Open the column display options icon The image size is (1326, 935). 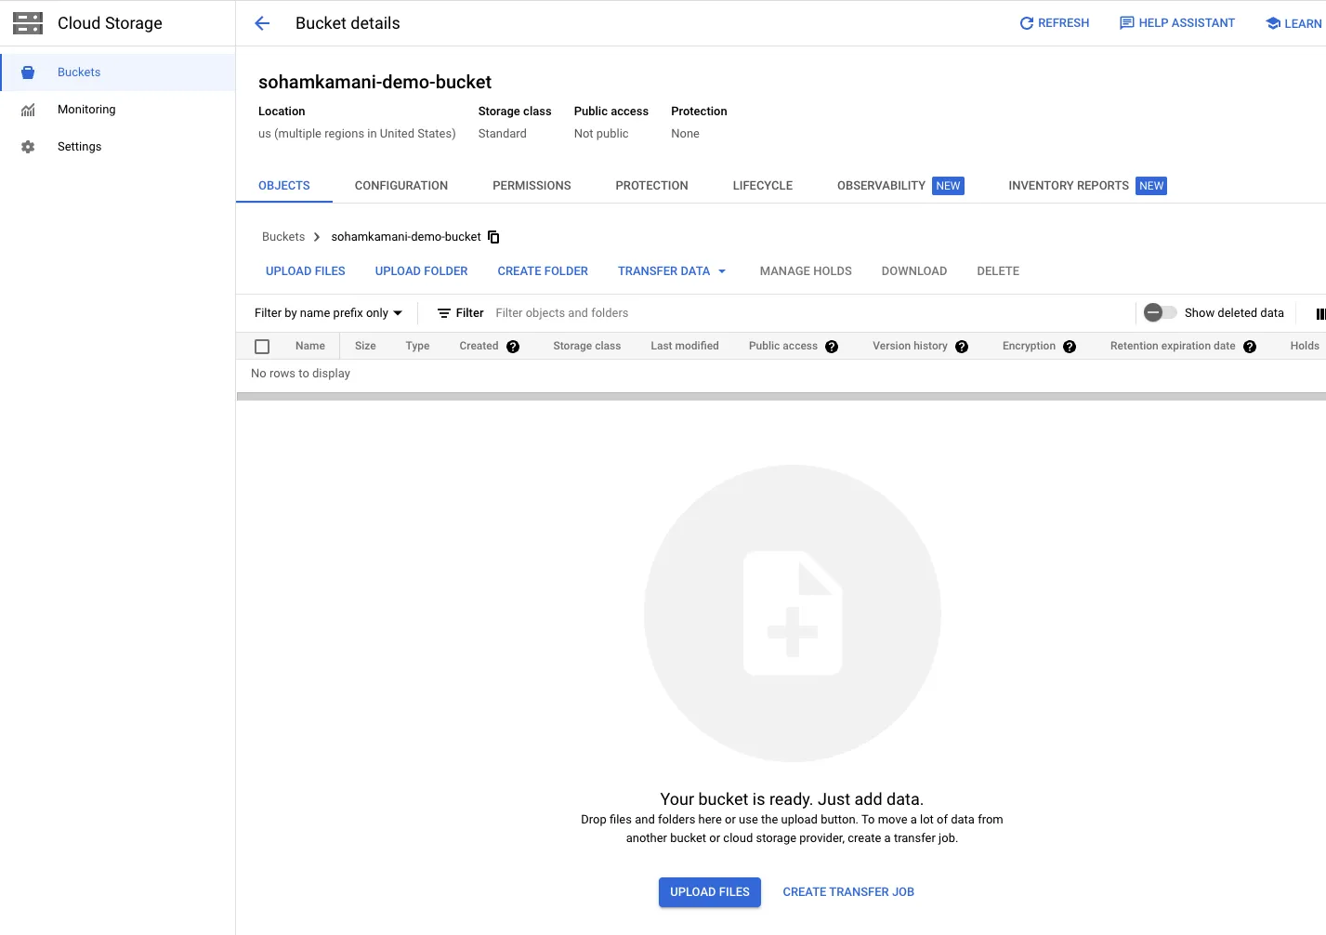(x=1319, y=314)
